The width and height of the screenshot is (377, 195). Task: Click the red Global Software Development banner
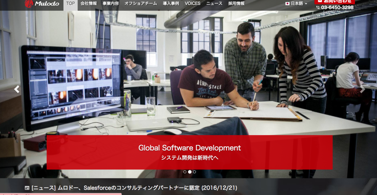tap(190, 152)
